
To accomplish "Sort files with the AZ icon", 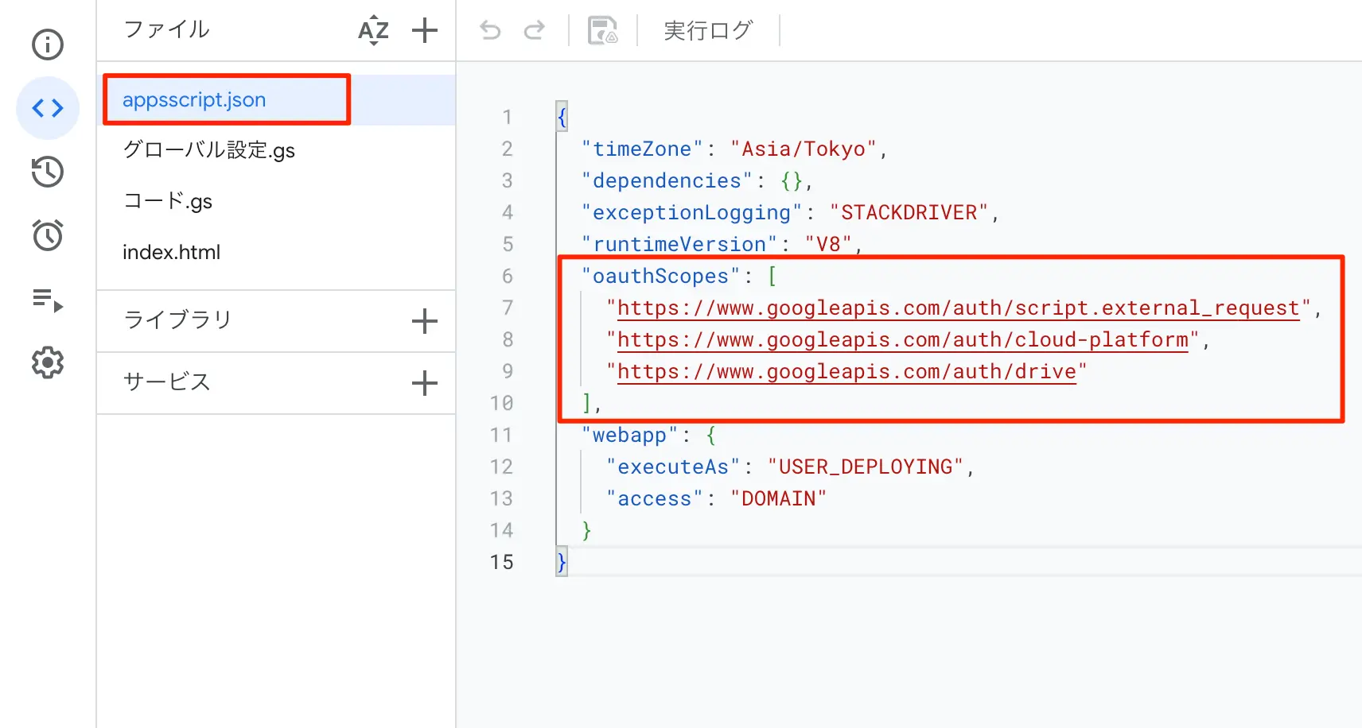I will point(373,31).
